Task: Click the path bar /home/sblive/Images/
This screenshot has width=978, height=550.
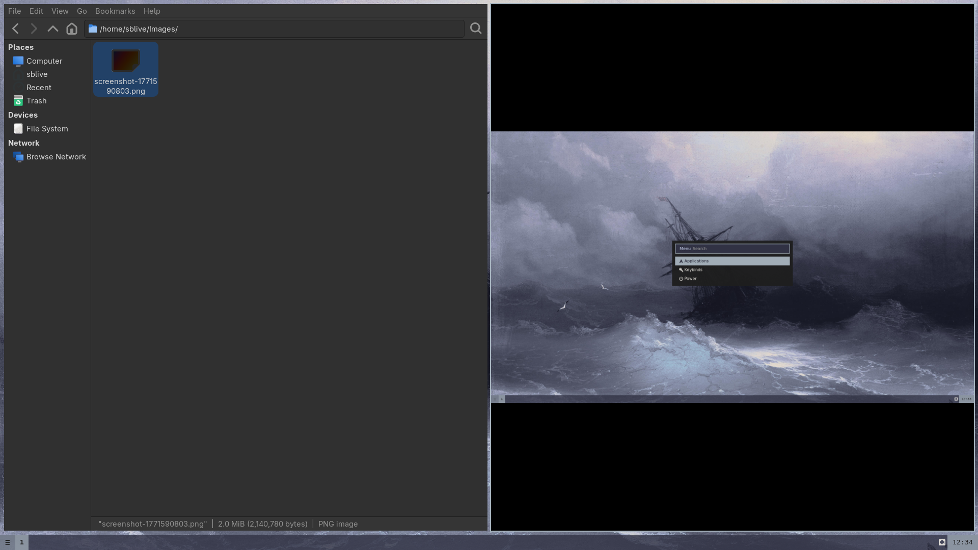Action: pyautogui.click(x=275, y=29)
